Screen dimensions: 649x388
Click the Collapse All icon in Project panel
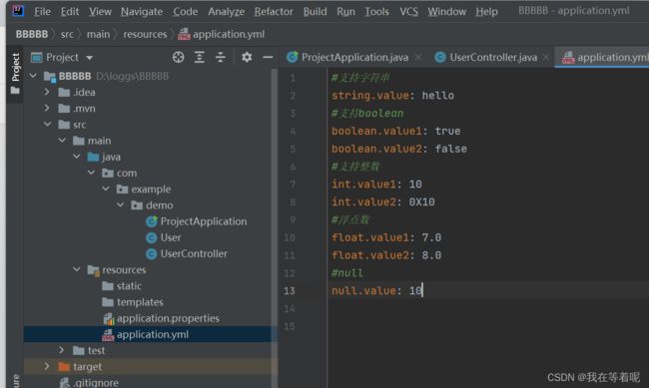tap(221, 57)
